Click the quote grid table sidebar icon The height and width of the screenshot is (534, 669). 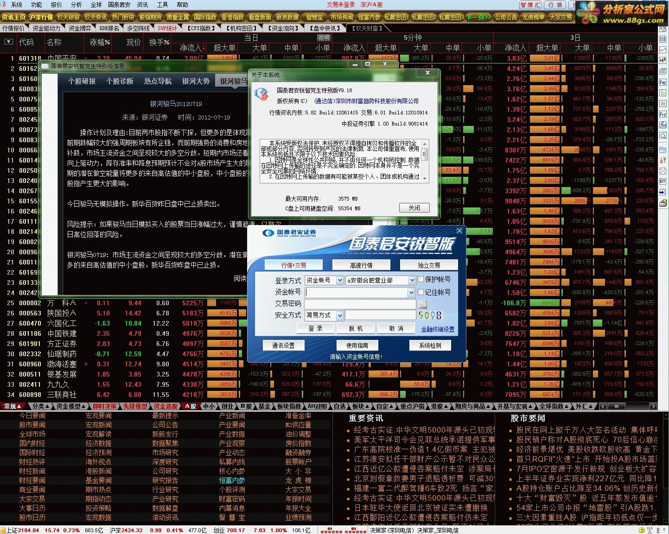click(x=663, y=39)
